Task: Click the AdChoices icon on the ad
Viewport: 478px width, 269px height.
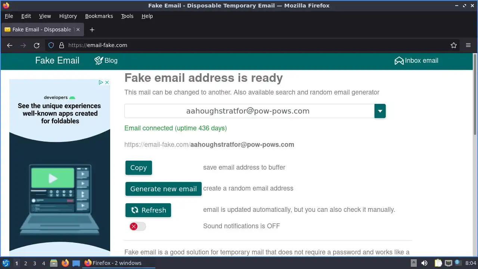Action: pyautogui.click(x=101, y=83)
